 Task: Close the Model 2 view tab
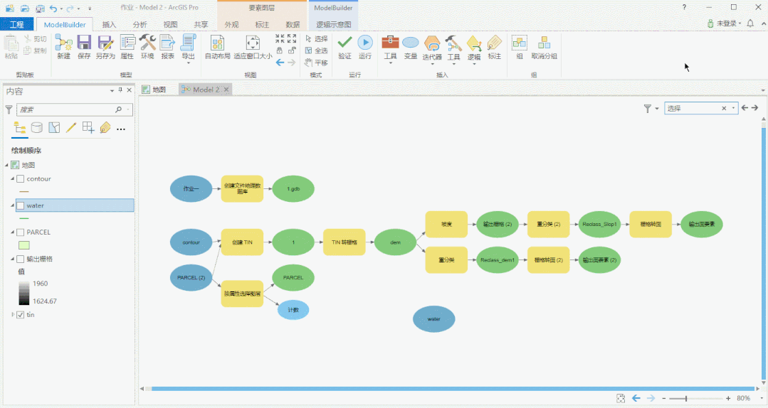[x=226, y=90]
